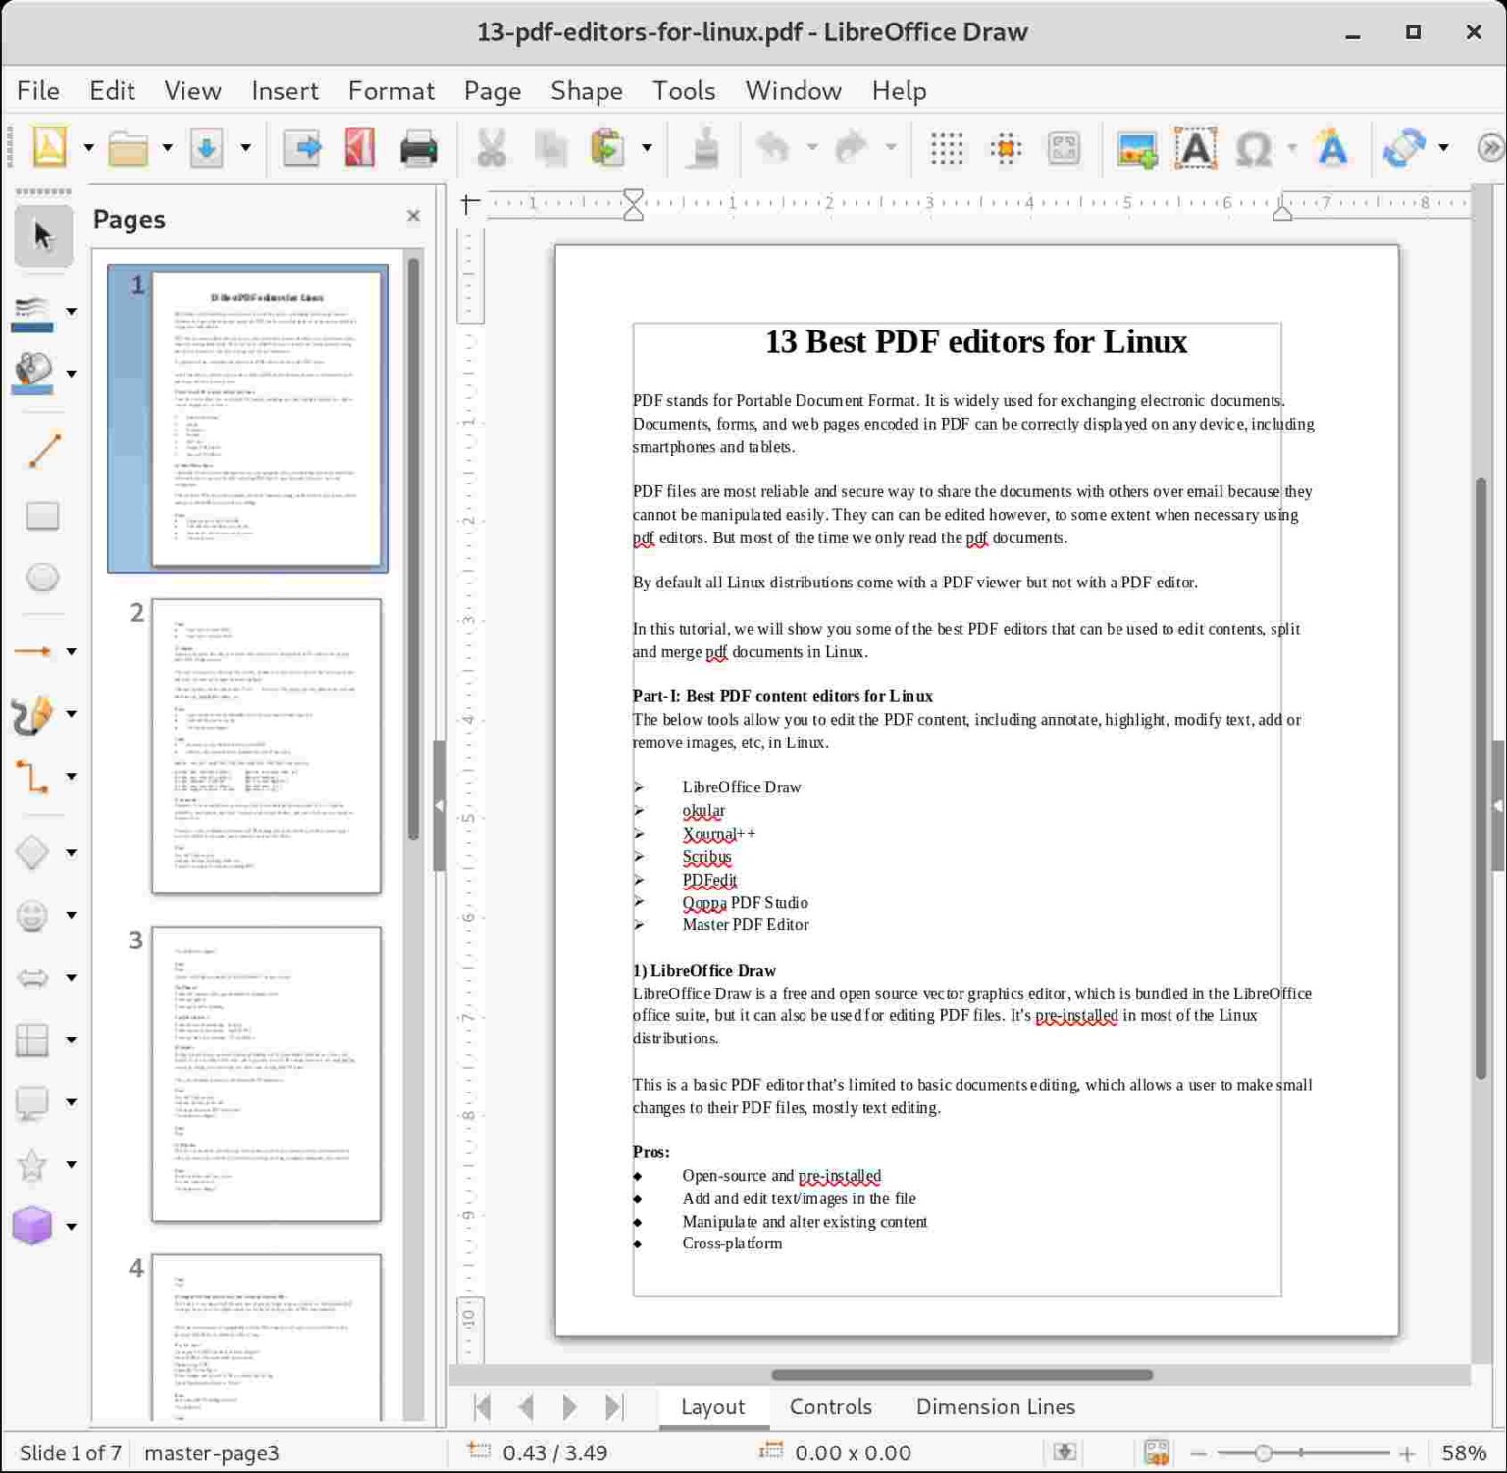Select the Rectangle drawing tool
Screen dimensions: 1507x1473
pos(43,515)
